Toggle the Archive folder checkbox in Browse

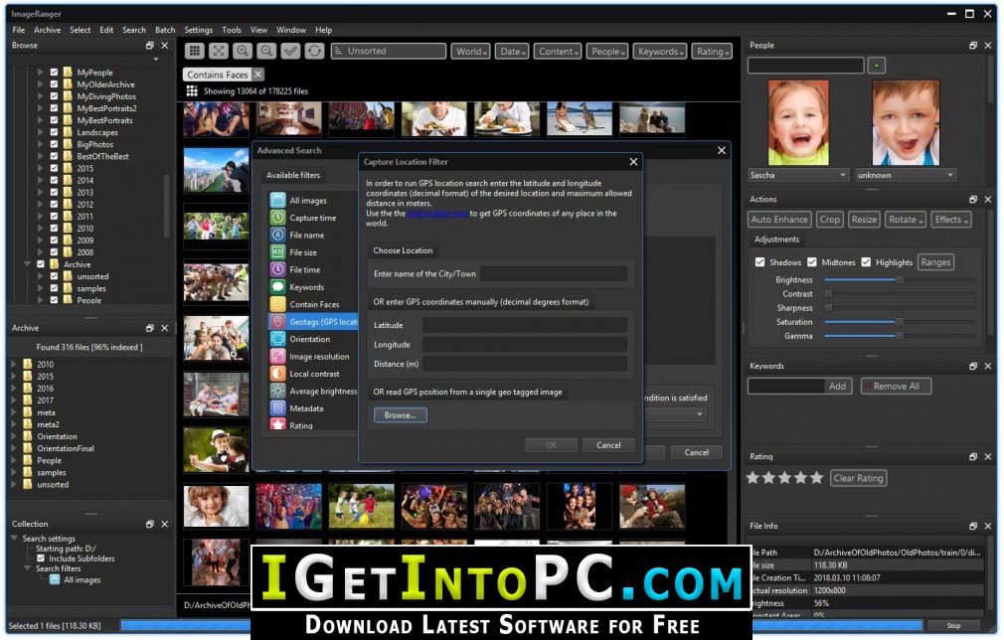41,263
